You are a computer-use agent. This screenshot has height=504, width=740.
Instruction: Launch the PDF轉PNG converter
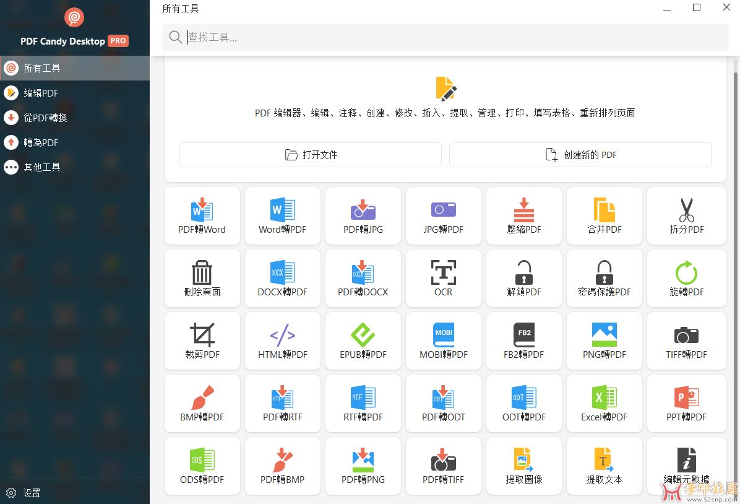tap(363, 466)
